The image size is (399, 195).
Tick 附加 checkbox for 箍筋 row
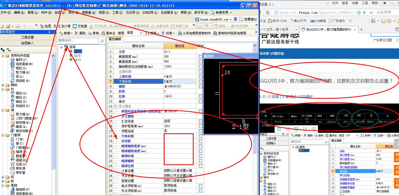click(x=200, y=86)
